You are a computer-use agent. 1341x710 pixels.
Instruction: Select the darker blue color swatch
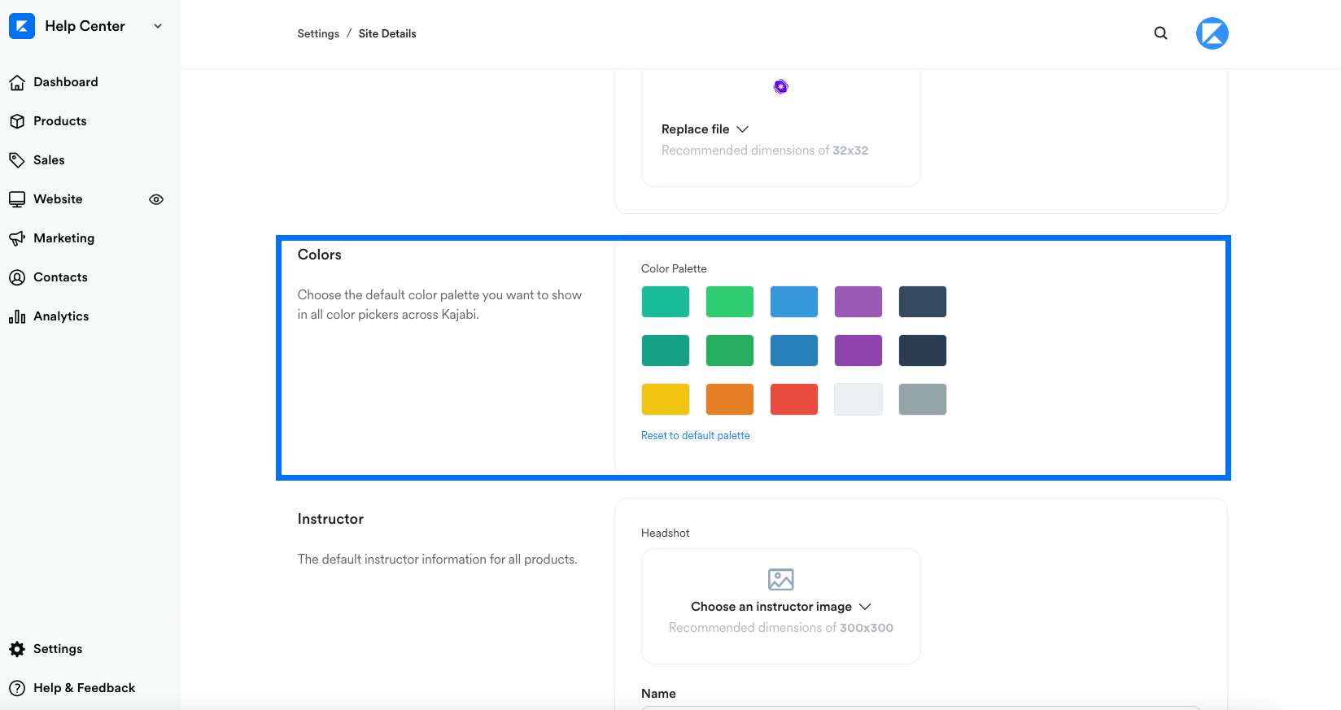[794, 351]
